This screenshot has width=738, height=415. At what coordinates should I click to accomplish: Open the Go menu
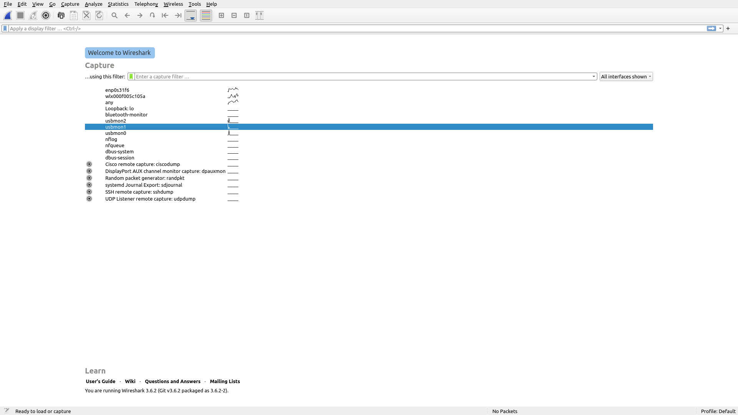point(52,4)
